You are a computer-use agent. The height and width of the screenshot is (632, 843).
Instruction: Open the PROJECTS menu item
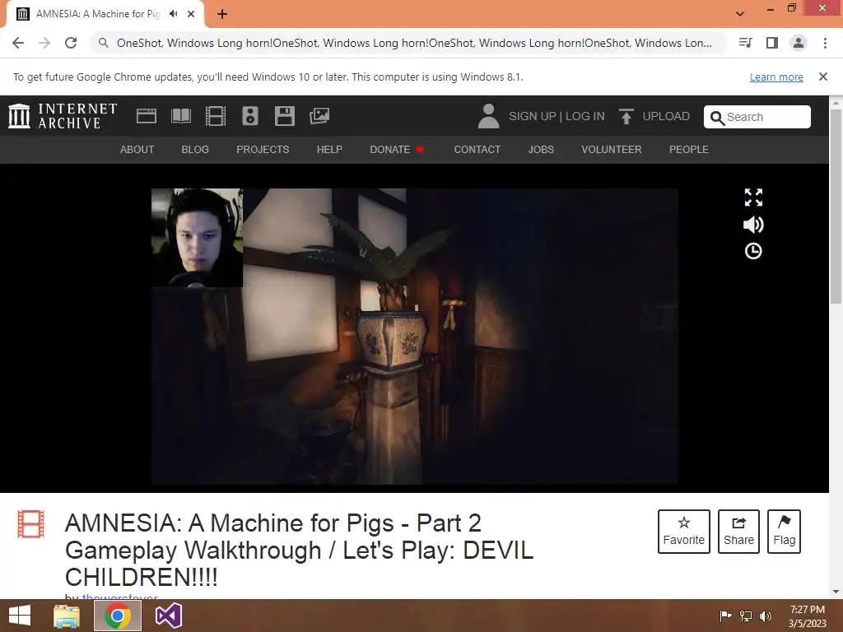[x=263, y=150]
